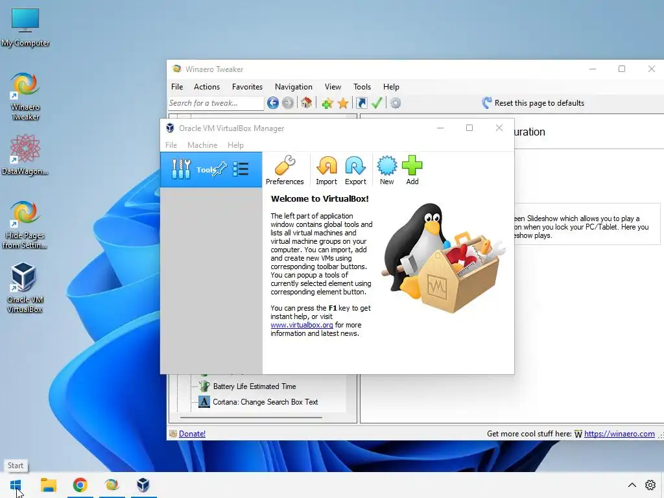Click the Winaero Home icon
The image size is (664, 498).
coord(306,103)
